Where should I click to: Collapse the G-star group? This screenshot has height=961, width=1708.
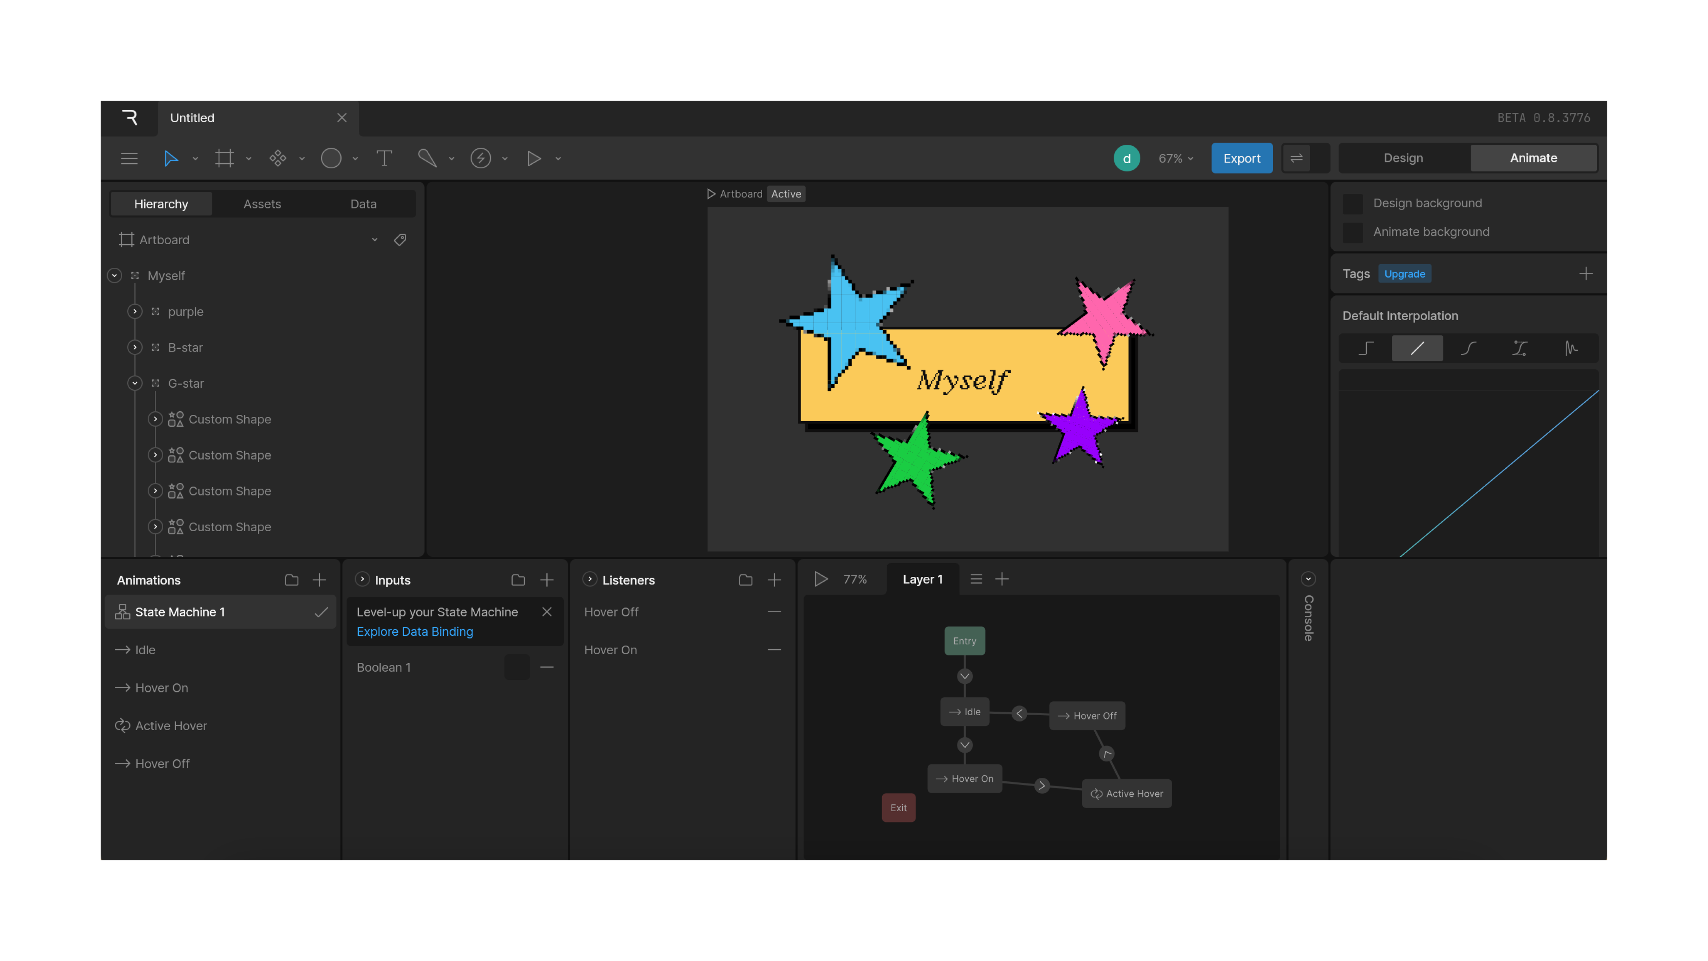134,383
